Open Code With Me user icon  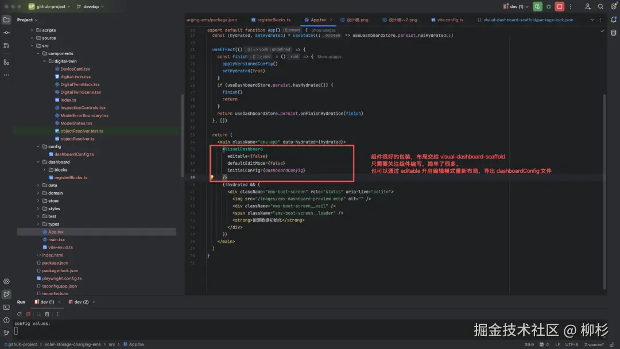pyautogui.click(x=588, y=6)
